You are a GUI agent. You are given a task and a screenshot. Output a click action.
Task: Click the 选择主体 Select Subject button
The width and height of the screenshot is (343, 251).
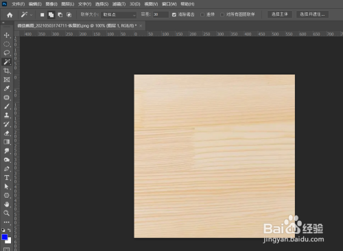[280, 14]
